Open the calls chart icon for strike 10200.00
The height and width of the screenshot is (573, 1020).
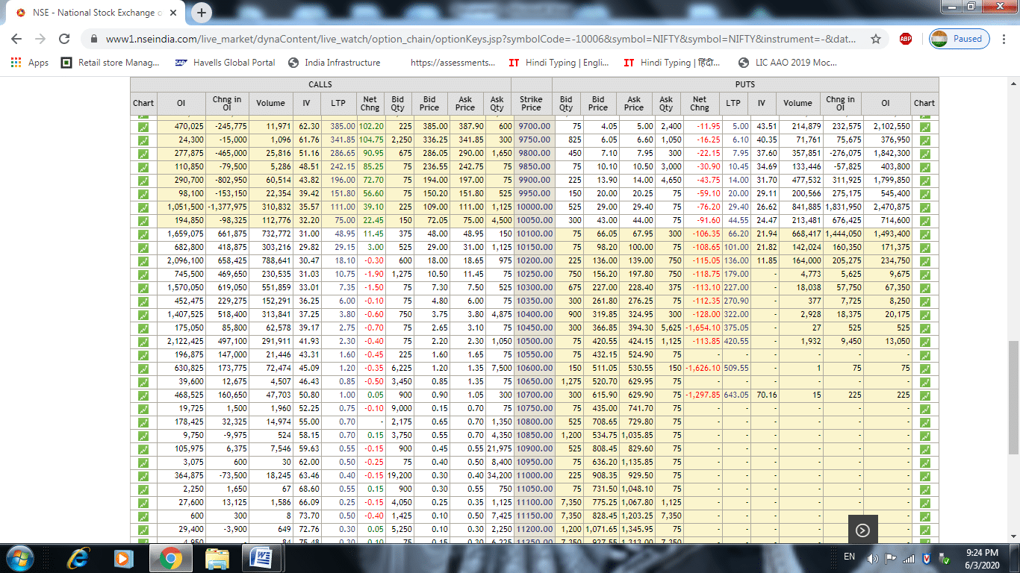point(143,261)
